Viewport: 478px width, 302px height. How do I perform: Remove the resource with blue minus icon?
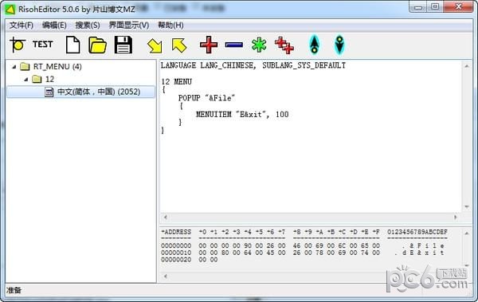tap(234, 45)
